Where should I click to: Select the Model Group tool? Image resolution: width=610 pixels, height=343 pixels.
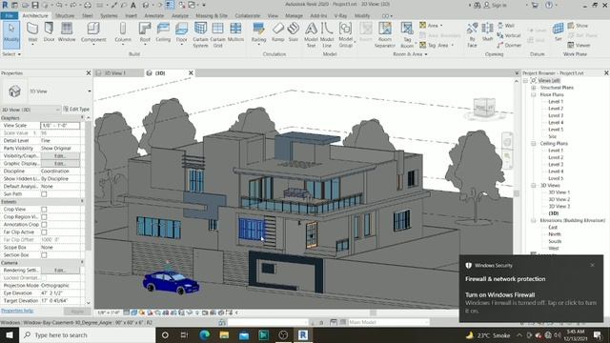(345, 35)
